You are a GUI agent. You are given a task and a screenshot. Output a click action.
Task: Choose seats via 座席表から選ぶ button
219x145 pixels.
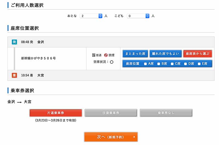198,54
